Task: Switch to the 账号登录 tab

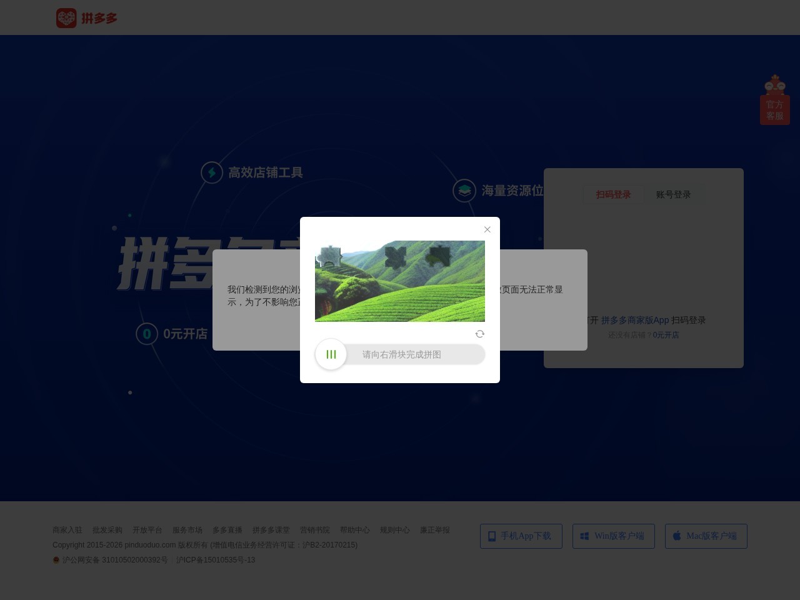Action: click(x=673, y=194)
